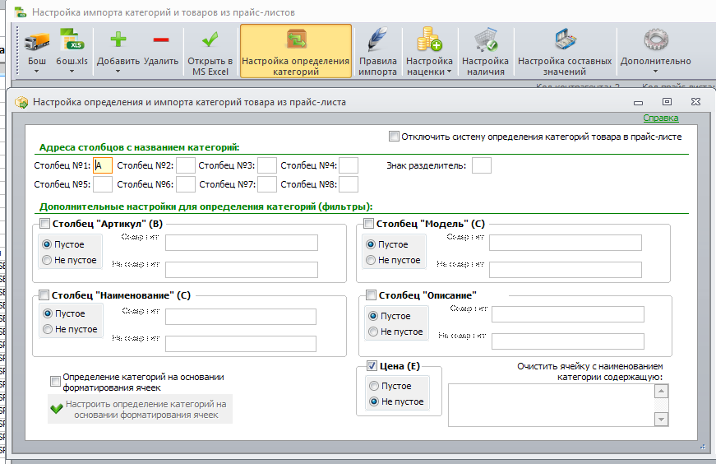Minimize the category settings dialog
This screenshot has height=464, width=716.
(x=639, y=103)
